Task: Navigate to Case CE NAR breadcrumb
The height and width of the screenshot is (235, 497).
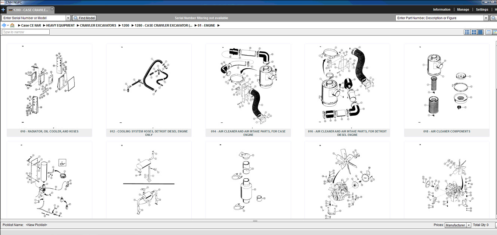Action: pyautogui.click(x=31, y=25)
